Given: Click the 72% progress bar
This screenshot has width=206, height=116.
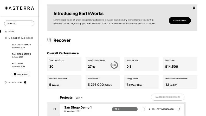Looking at the screenshot, I should 128,109.
